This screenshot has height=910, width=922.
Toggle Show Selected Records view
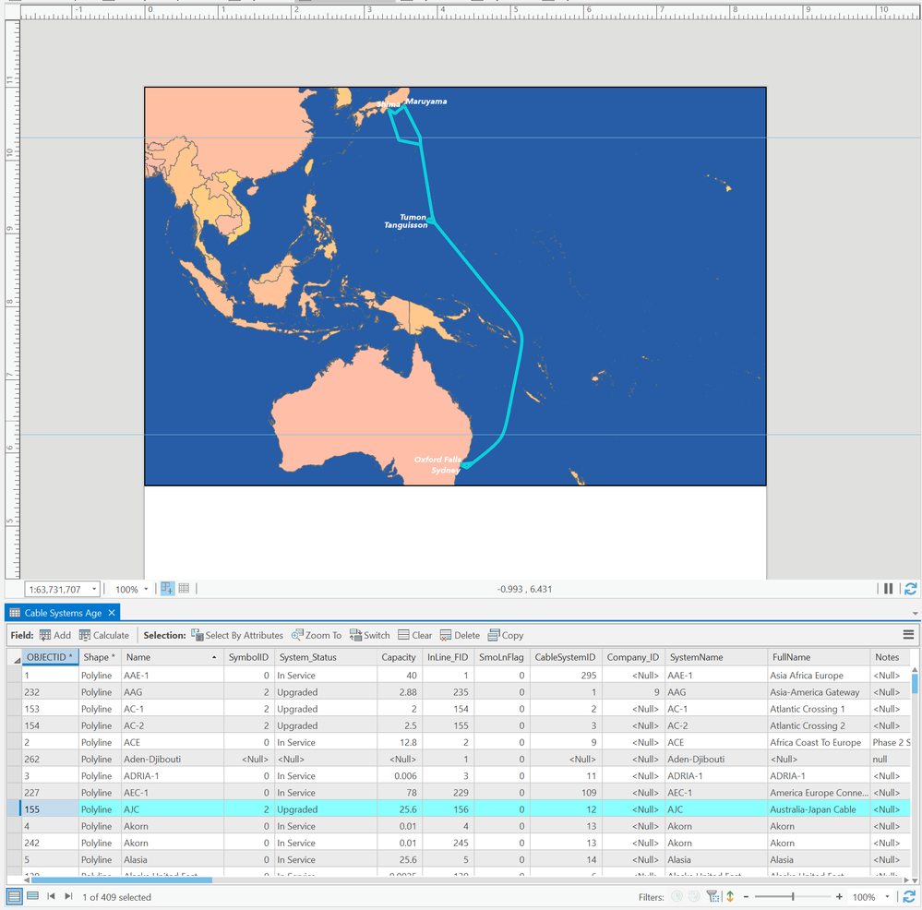point(32,896)
